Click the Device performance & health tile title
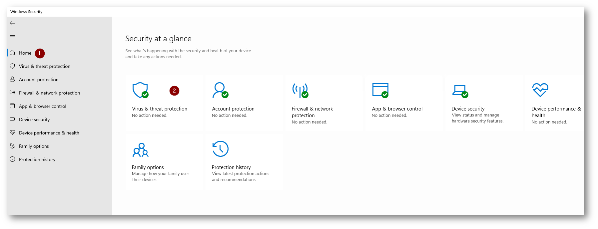The width and height of the screenshot is (598, 229). point(556,112)
